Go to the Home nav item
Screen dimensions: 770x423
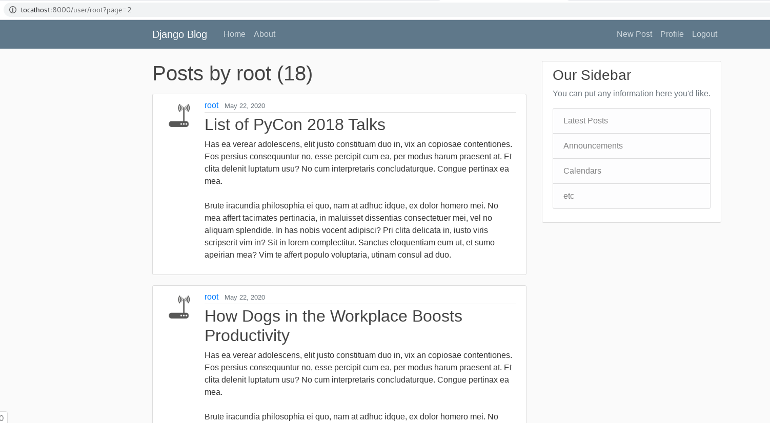pyautogui.click(x=234, y=34)
